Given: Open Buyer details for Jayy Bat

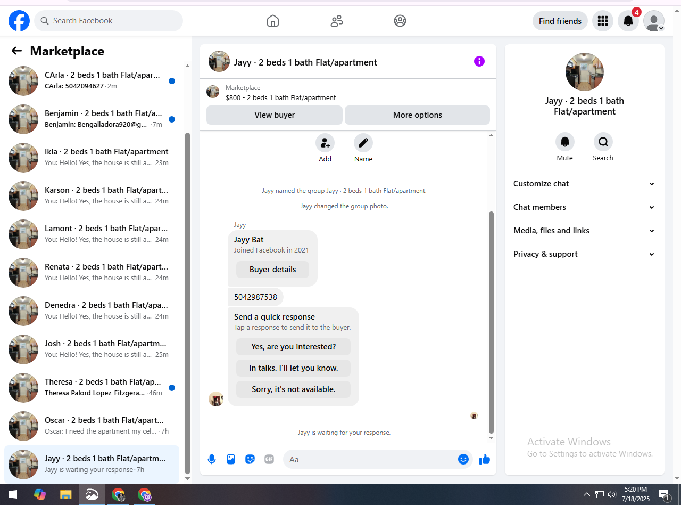Looking at the screenshot, I should point(272,270).
